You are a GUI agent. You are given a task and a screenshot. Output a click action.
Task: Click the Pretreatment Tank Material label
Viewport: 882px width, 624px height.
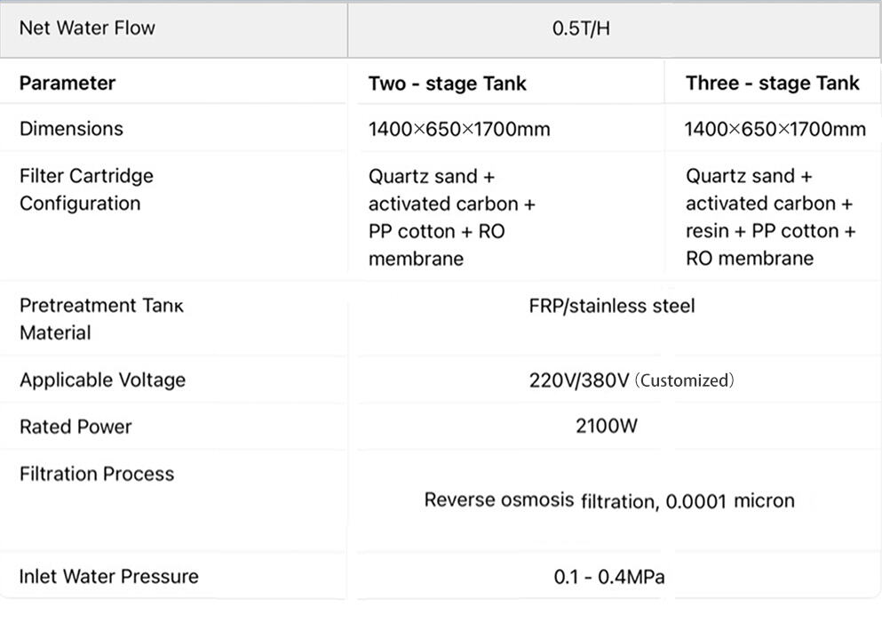(x=101, y=319)
